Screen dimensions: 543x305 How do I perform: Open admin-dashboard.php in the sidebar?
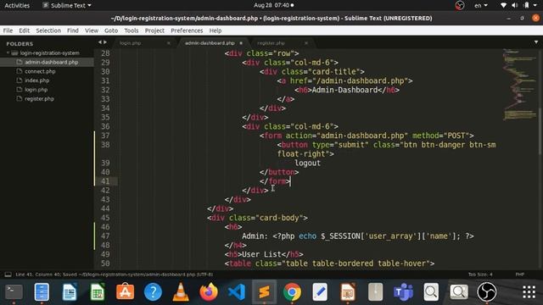[x=51, y=62]
